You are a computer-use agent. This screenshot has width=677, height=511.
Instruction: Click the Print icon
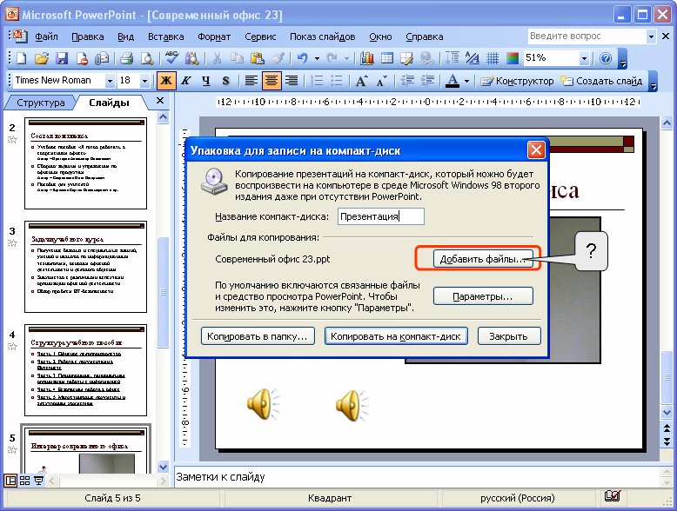(x=126, y=58)
